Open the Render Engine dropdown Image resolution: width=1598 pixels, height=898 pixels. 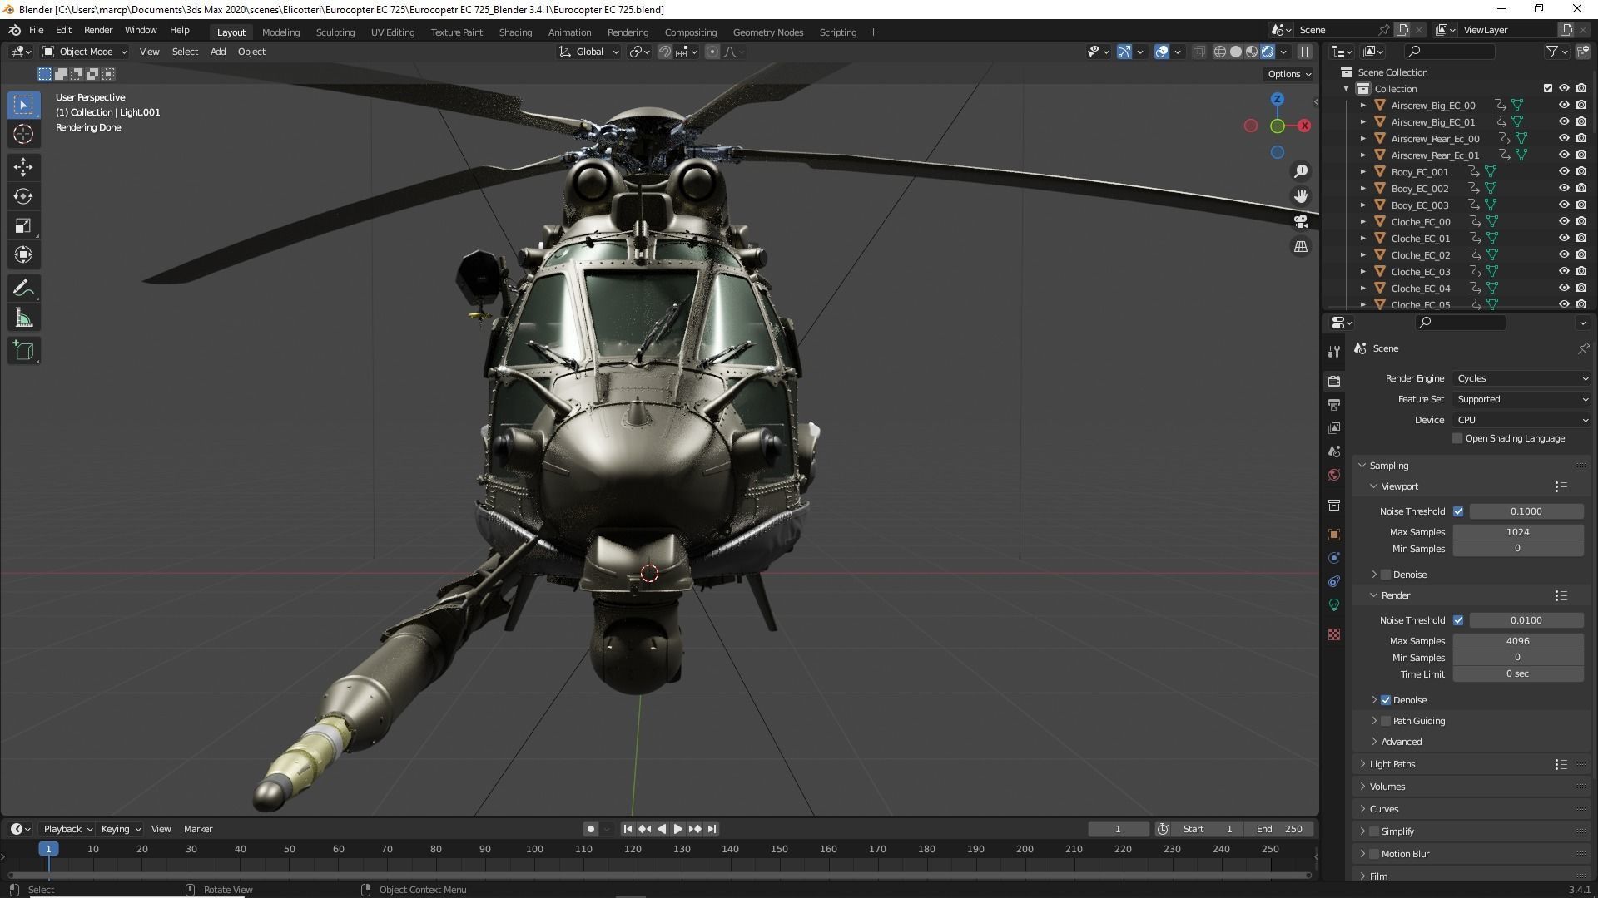pos(1521,378)
